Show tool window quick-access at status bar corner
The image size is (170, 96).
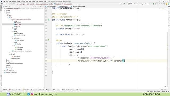point(1,91)
